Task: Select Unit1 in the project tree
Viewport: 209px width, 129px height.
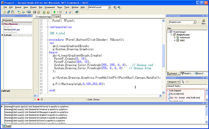Action: [x=182, y=40]
